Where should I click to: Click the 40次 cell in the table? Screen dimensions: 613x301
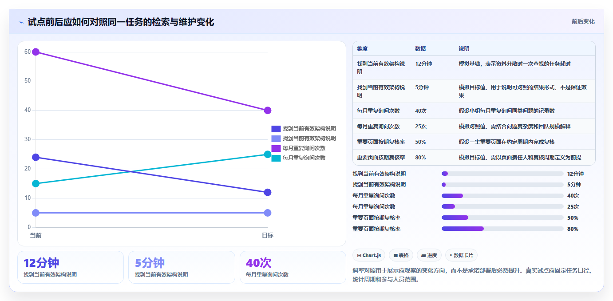coord(421,111)
